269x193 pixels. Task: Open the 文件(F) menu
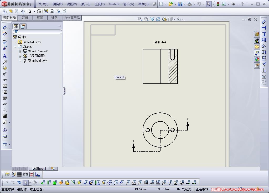pos(43,4)
